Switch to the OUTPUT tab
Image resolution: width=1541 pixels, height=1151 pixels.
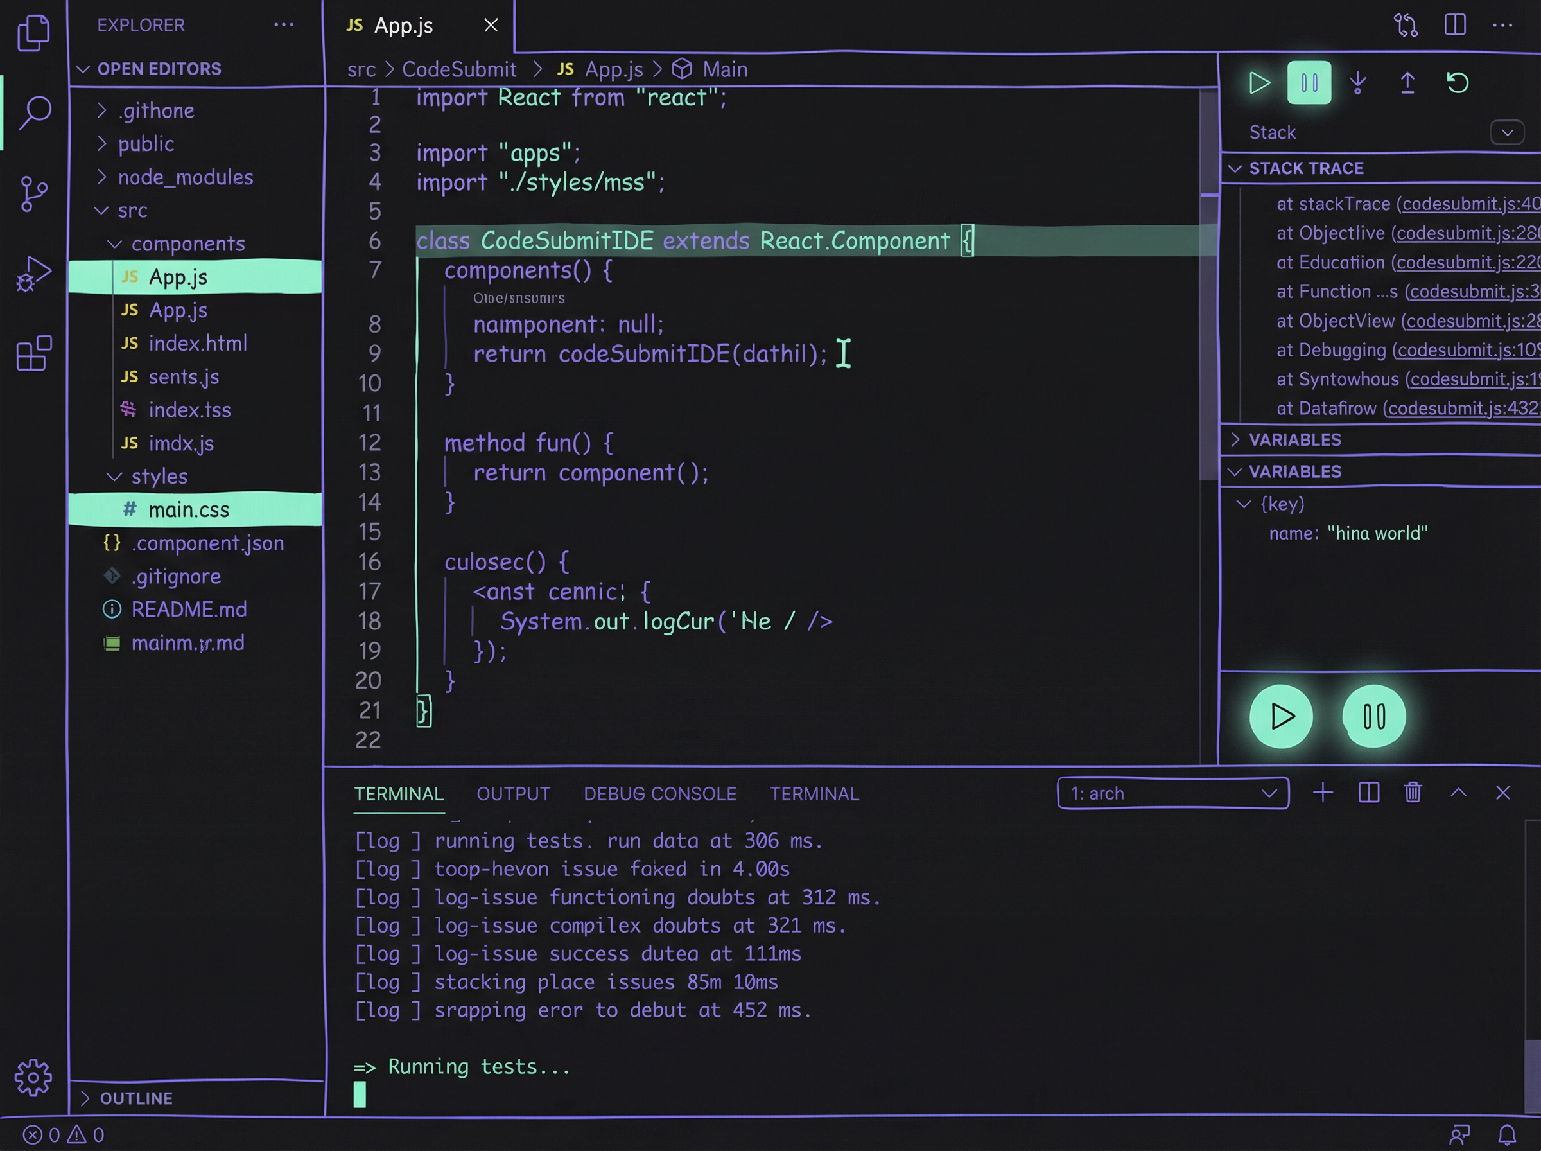512,793
